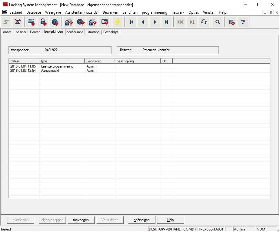Go to the next record arrow
280x232 pixels.
click(x=155, y=22)
